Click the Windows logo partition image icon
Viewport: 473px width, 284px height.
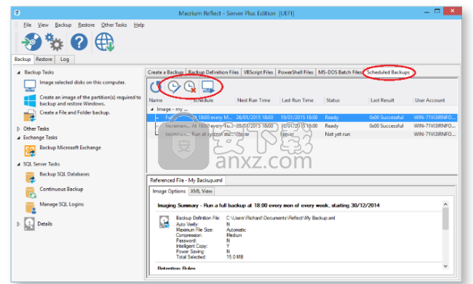(x=30, y=100)
